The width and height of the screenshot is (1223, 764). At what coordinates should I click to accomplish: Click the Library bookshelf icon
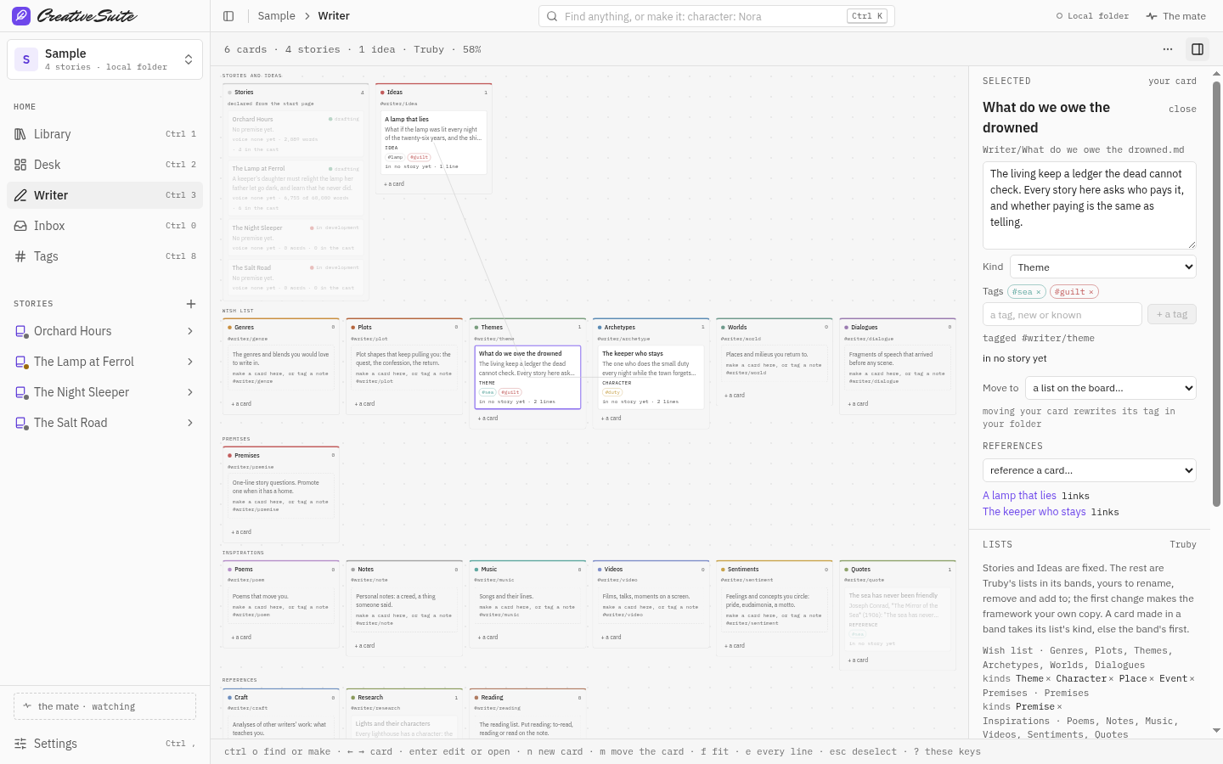pyautogui.click(x=20, y=134)
